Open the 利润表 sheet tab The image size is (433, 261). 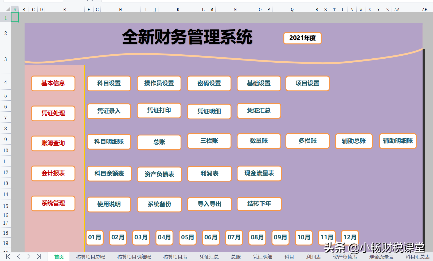click(314, 257)
